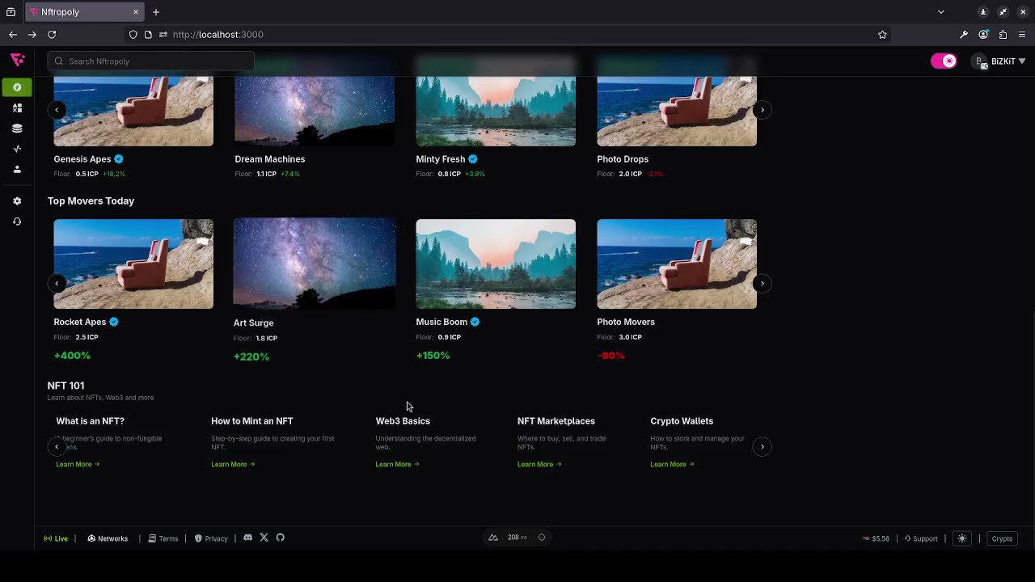Image resolution: width=1035 pixels, height=582 pixels.
Task: Click the Nftropoly logo in sidebar
Action: [17, 61]
